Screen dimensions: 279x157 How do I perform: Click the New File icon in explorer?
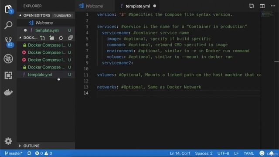coord(42,38)
